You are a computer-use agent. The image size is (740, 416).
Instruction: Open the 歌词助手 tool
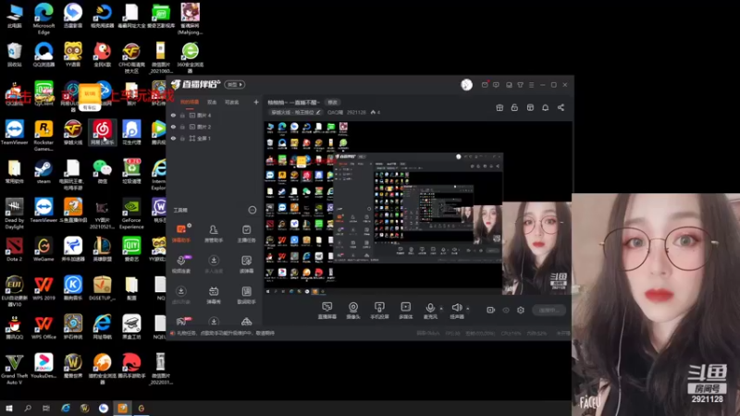(246, 295)
